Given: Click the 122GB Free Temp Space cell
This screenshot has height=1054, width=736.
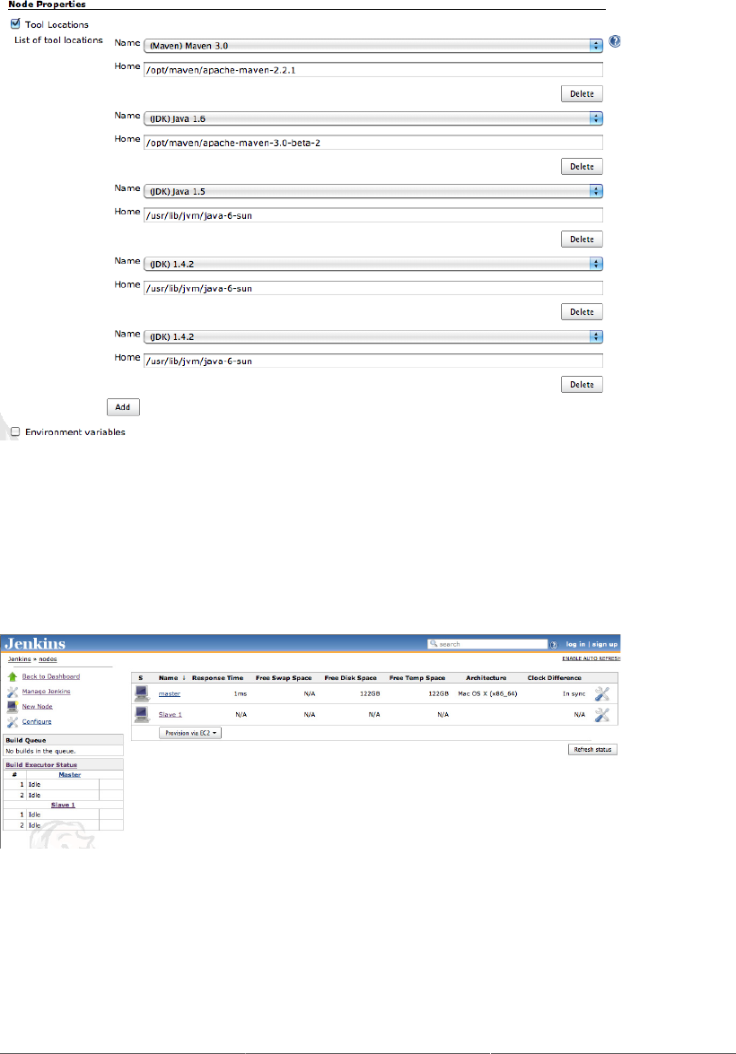Looking at the screenshot, I should click(438, 693).
